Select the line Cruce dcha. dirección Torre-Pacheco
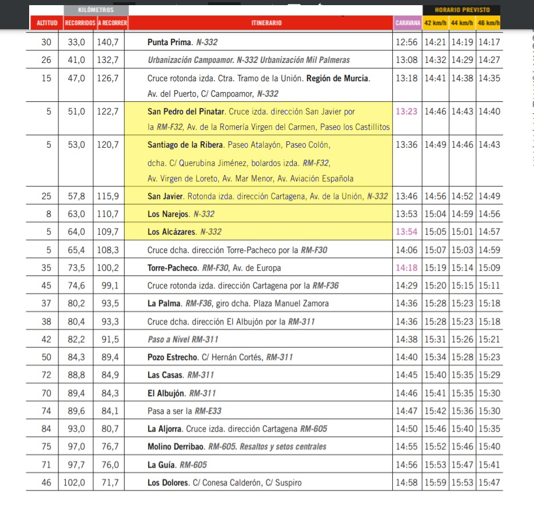 click(237, 250)
